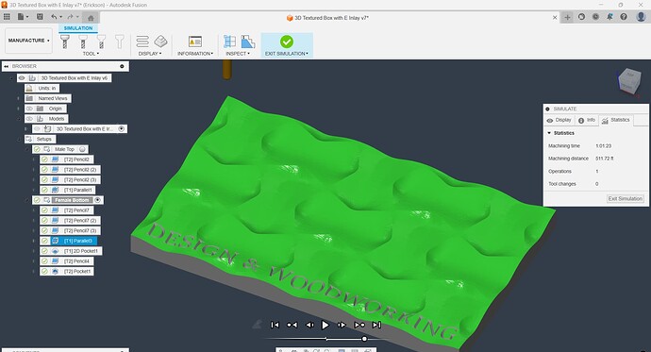Click the ViewCube in the viewport corner

point(629,80)
